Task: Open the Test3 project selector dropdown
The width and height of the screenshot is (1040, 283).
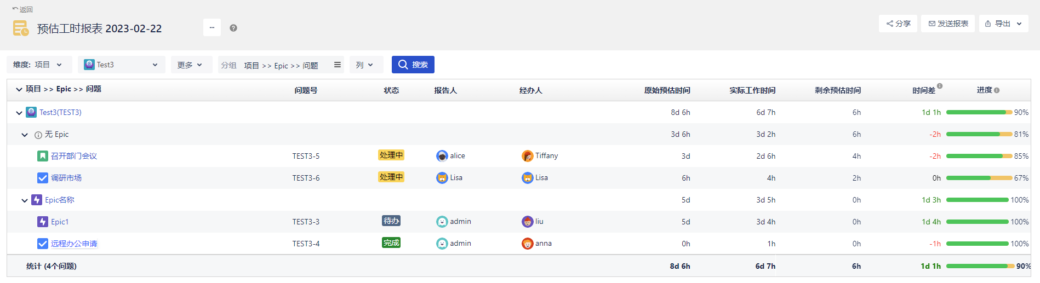Action: [121, 65]
